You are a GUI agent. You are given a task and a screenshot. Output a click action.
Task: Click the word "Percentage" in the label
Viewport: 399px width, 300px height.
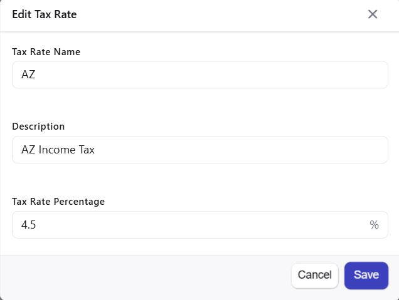[x=80, y=202]
